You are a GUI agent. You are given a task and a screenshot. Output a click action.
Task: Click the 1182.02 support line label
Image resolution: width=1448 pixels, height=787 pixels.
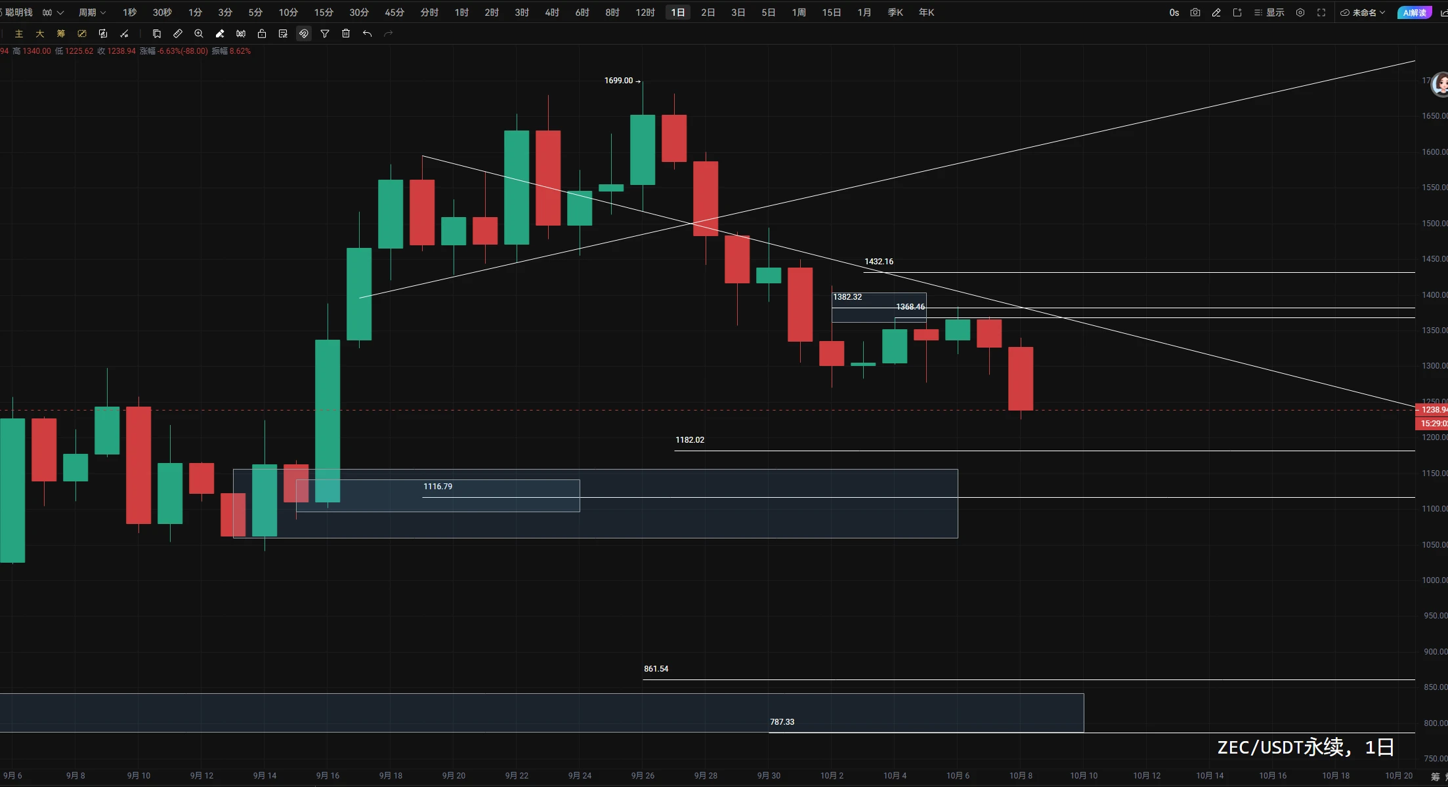[x=690, y=440]
